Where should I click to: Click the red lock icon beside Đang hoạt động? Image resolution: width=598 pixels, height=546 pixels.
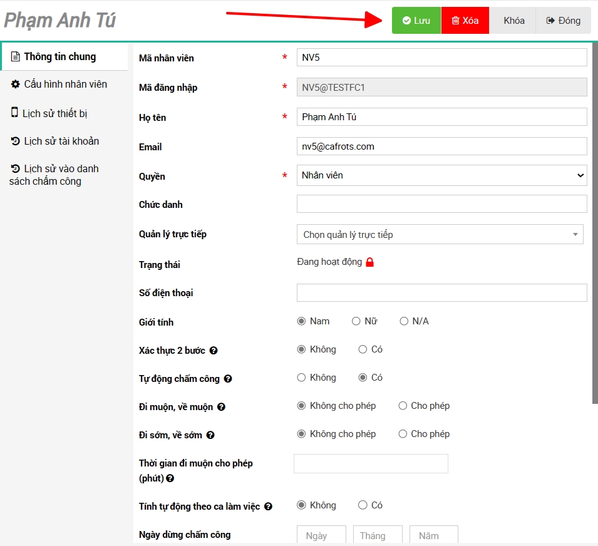click(x=369, y=262)
